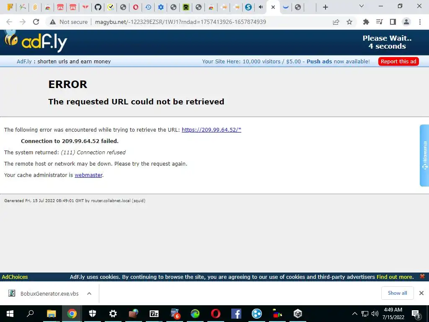Open the Unity cube taskbar icon
Viewport: 429px width, 322px height.
click(298, 314)
